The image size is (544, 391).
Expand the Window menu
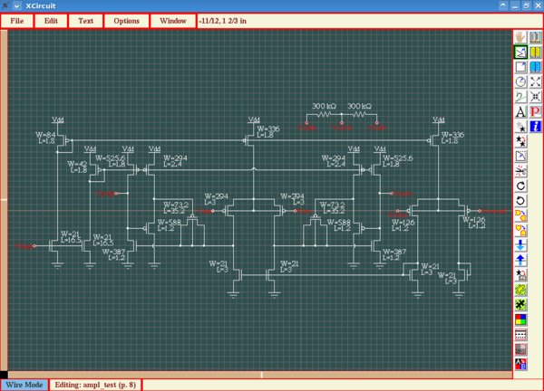(x=173, y=20)
